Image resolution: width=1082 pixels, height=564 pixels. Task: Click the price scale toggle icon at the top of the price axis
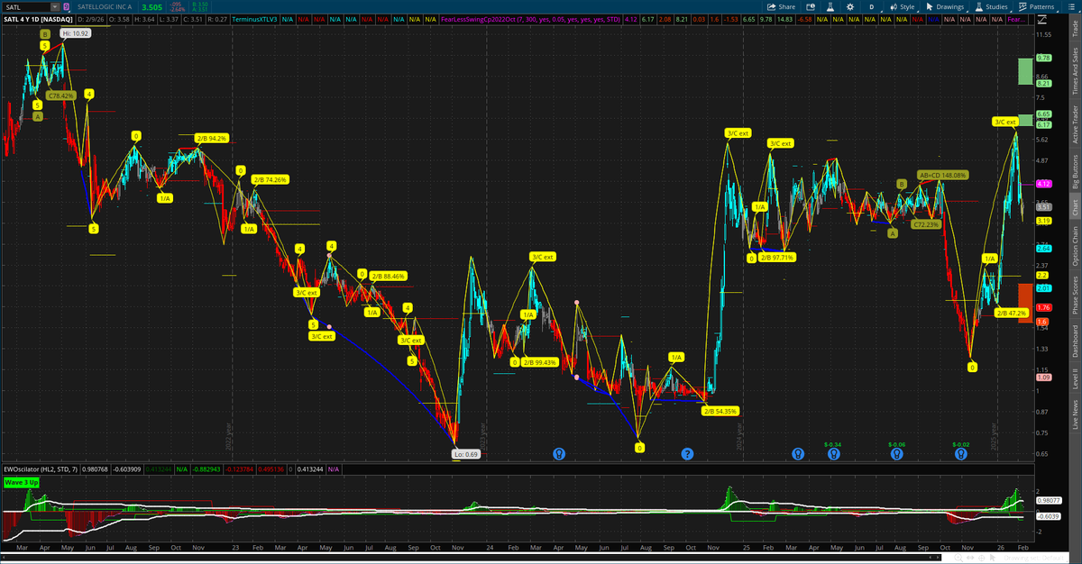tap(1042, 18)
